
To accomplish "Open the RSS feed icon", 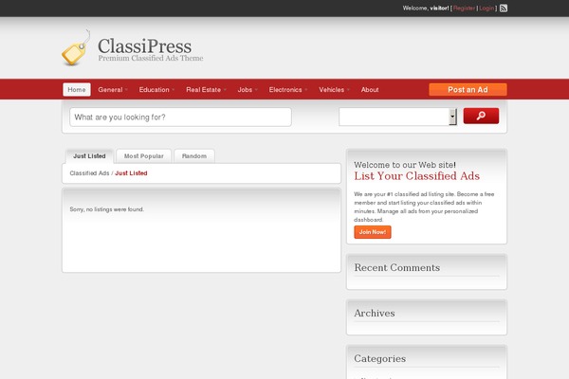I will (x=504, y=8).
